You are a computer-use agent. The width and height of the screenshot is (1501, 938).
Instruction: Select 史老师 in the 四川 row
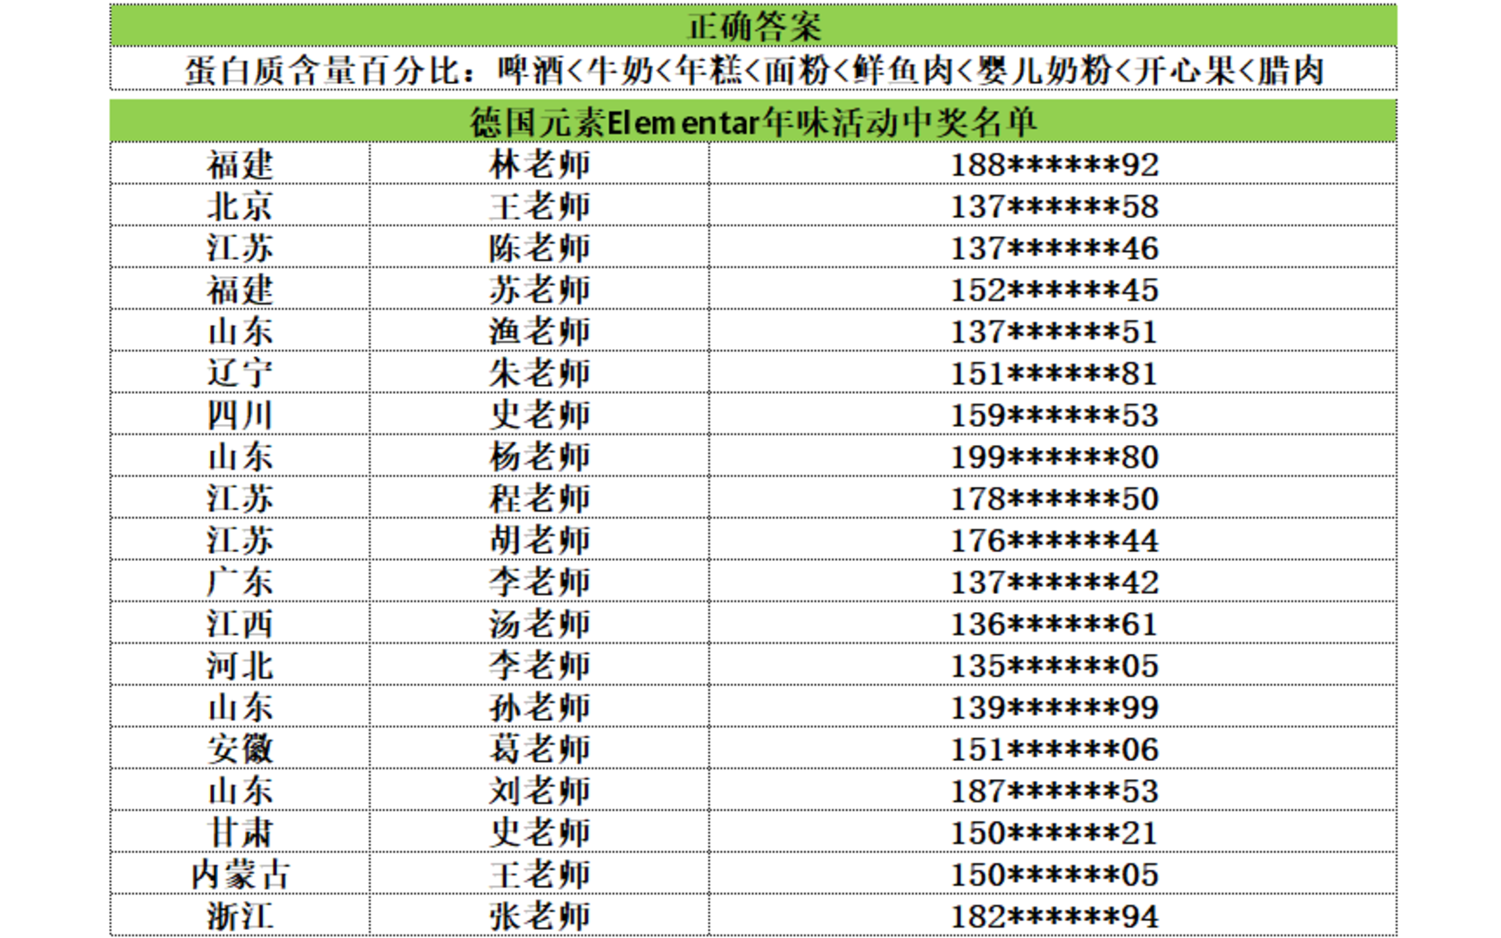click(540, 415)
